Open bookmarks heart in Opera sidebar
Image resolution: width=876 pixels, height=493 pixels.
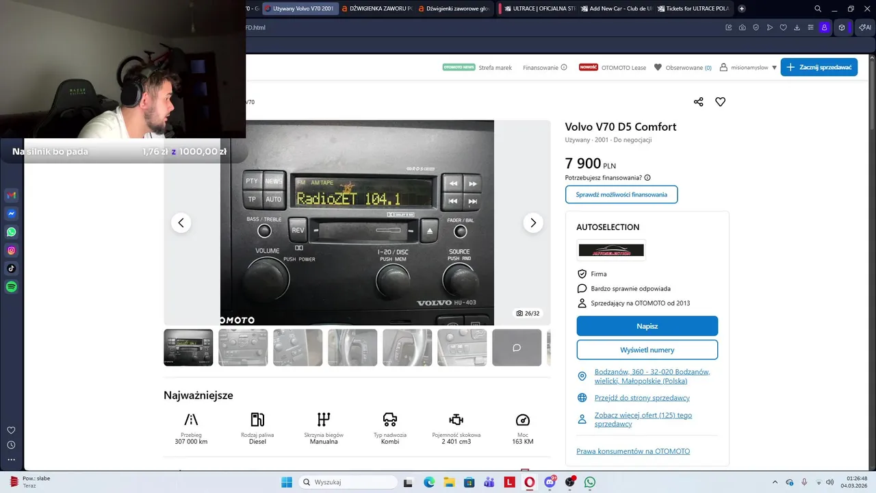click(11, 430)
